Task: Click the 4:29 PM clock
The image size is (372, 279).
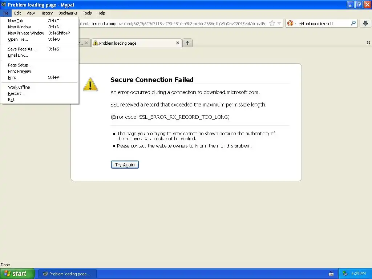Action: (359, 274)
